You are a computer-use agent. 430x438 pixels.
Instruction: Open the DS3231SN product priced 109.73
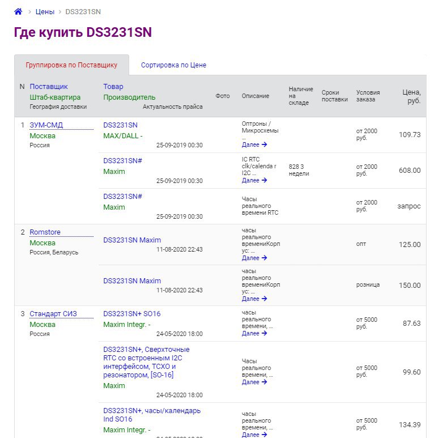pyautogui.click(x=120, y=125)
